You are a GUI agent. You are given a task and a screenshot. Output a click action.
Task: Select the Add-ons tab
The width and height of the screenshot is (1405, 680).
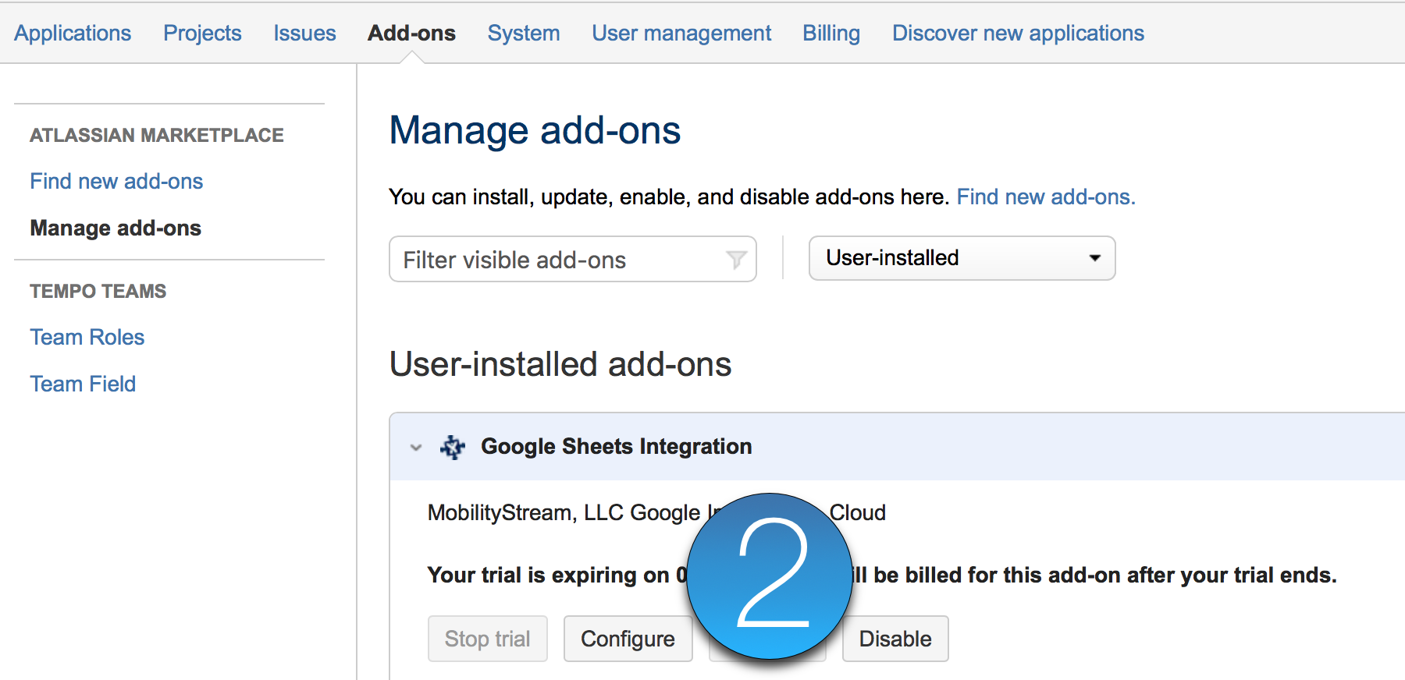click(x=411, y=33)
